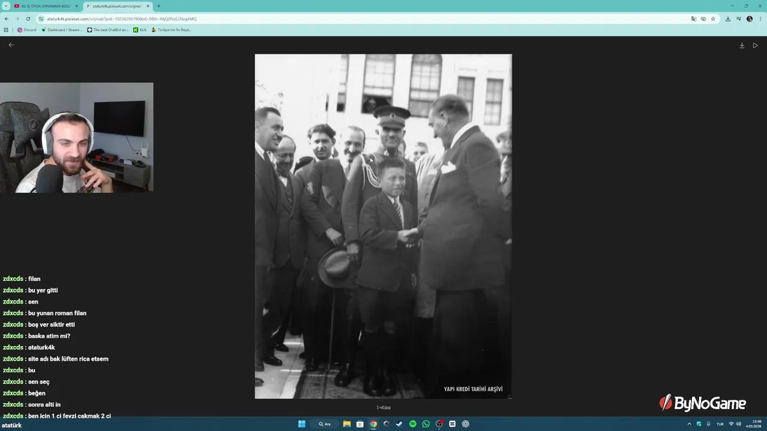Click the browser back navigation arrow
767x431 pixels.
tap(7, 19)
